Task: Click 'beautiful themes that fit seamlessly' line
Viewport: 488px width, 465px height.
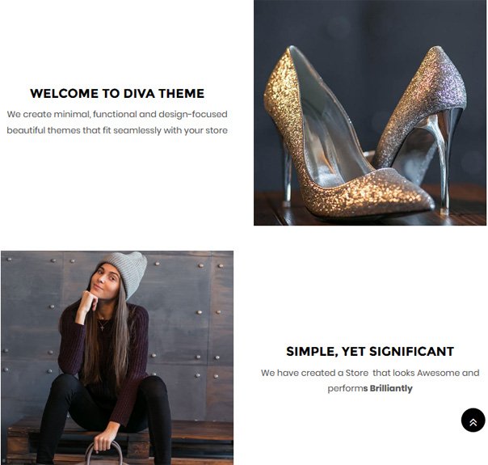Action: coord(84,130)
